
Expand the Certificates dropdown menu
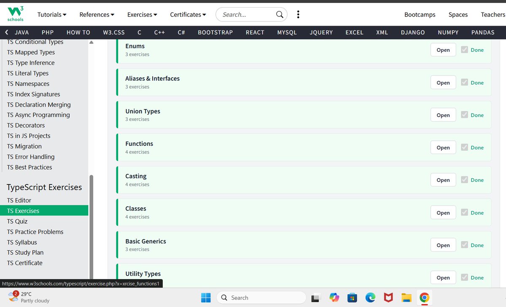(x=188, y=14)
